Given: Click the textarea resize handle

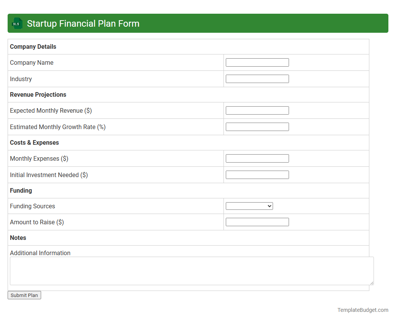Looking at the screenshot, I should coord(371,283).
